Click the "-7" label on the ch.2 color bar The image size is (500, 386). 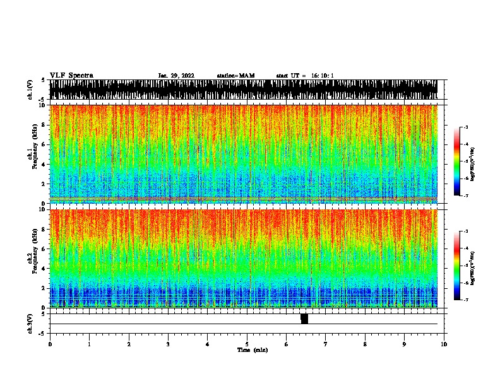click(465, 300)
